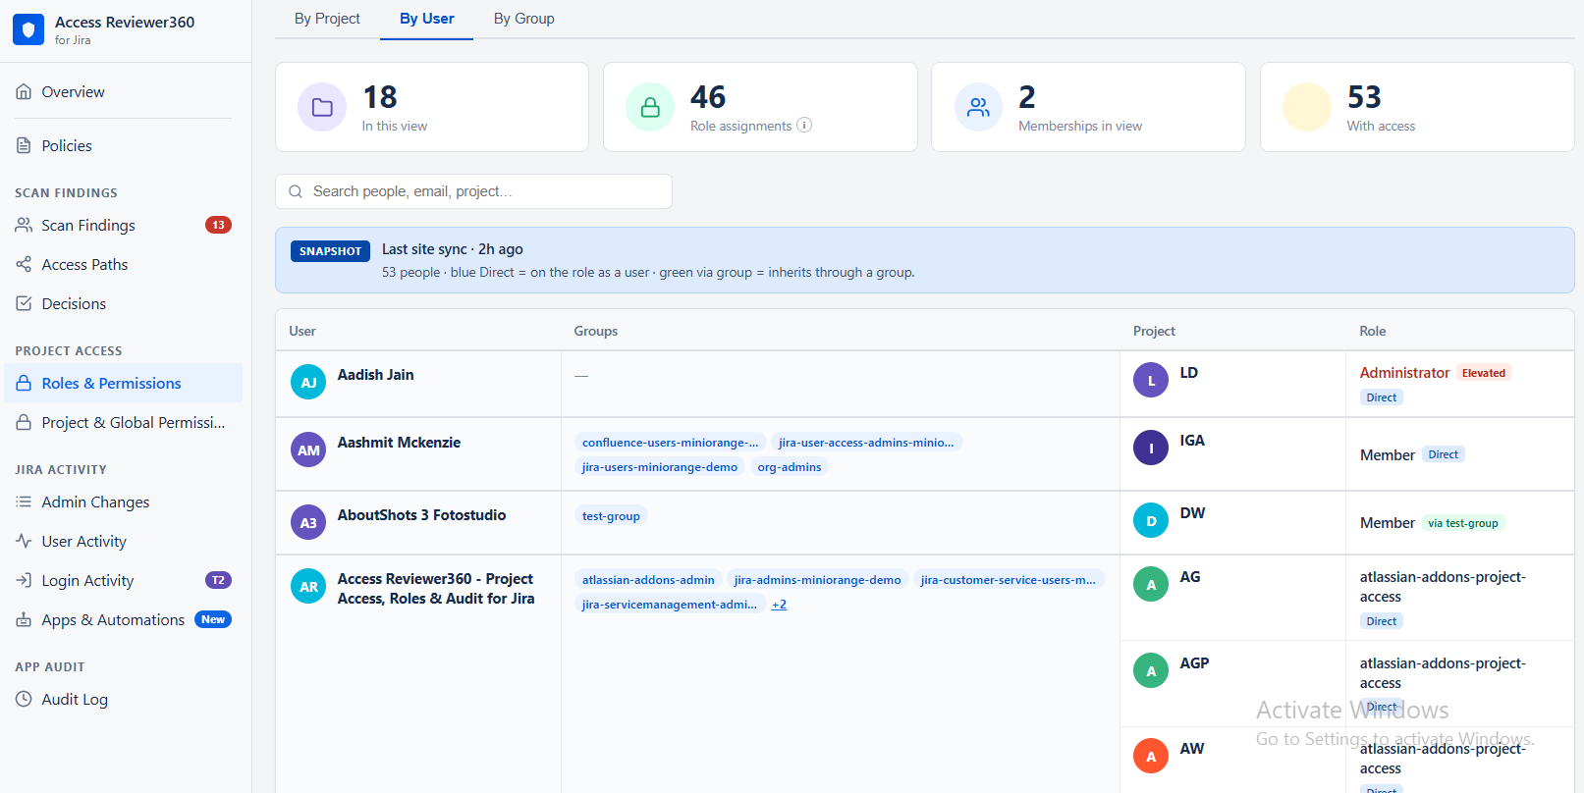Click the confluence-users-miniorange group tag
1584x793 pixels.
670,443
